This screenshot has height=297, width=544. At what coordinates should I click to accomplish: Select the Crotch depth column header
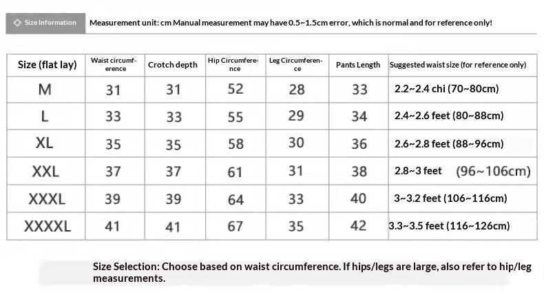click(x=172, y=65)
